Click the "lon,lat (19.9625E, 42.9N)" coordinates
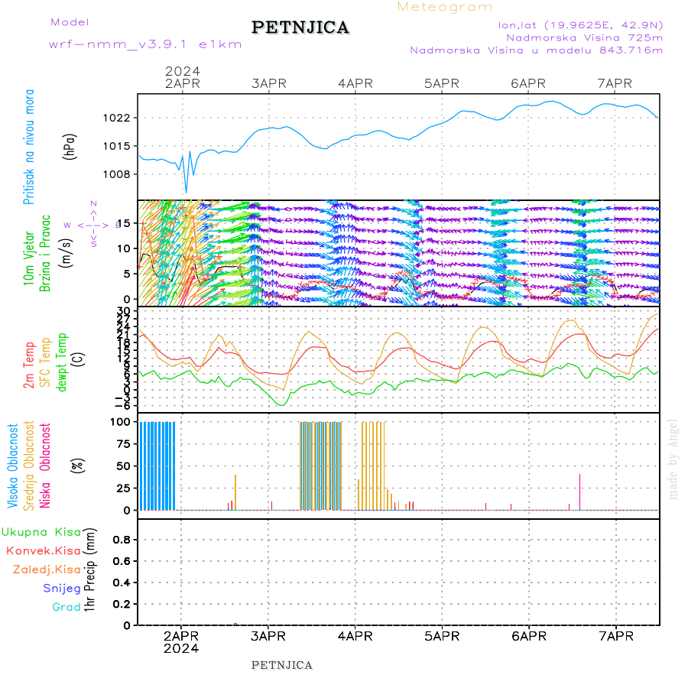Viewport: 688px width, 688px height. click(x=580, y=25)
